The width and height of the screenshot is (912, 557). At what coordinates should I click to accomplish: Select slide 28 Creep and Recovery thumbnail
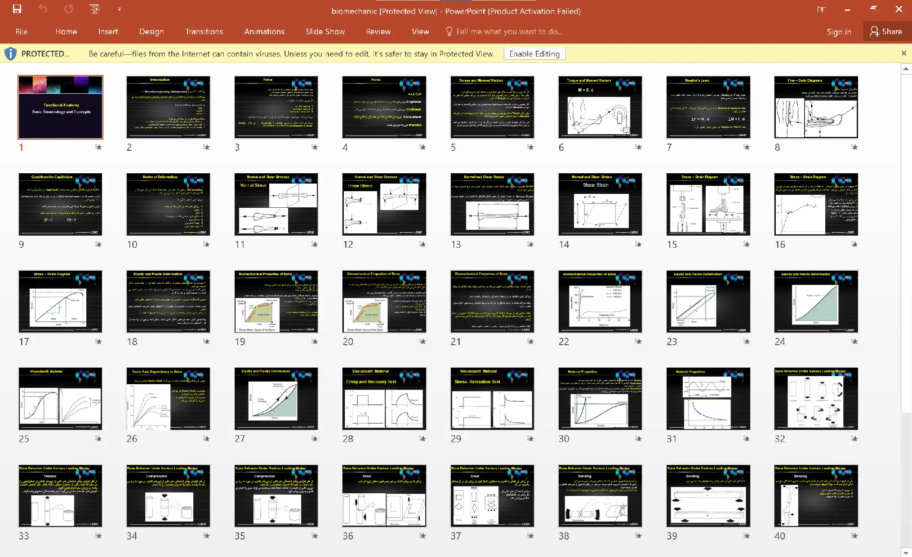tap(384, 399)
